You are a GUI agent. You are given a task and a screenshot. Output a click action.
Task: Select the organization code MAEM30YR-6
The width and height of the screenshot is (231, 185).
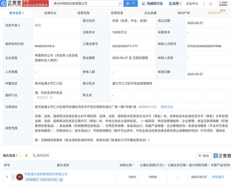point(45,46)
